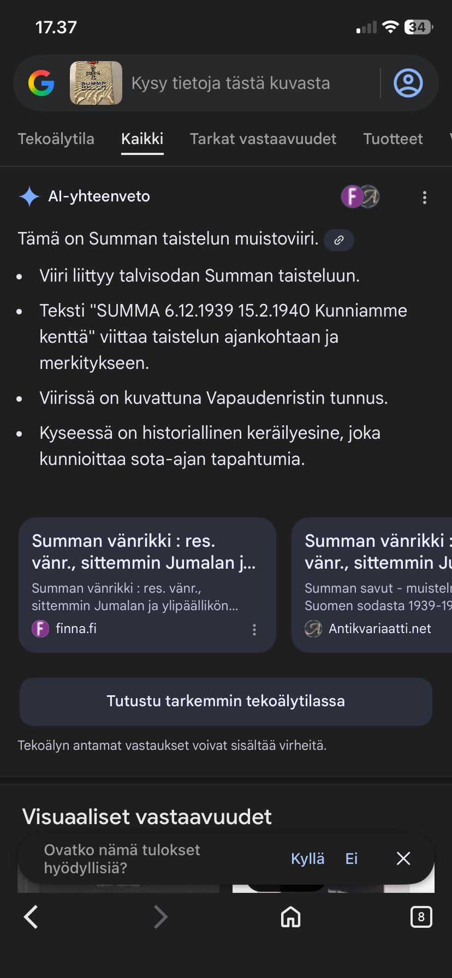
Task: Open options on the Summan vänrikki card
Action: click(254, 630)
